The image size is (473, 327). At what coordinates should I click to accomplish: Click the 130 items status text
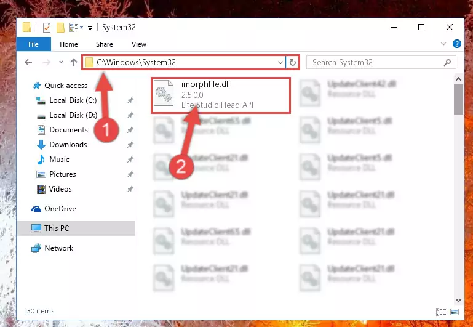point(39,311)
